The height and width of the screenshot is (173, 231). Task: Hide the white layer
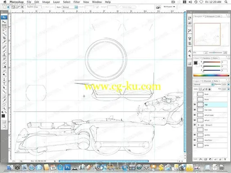(x=195, y=145)
